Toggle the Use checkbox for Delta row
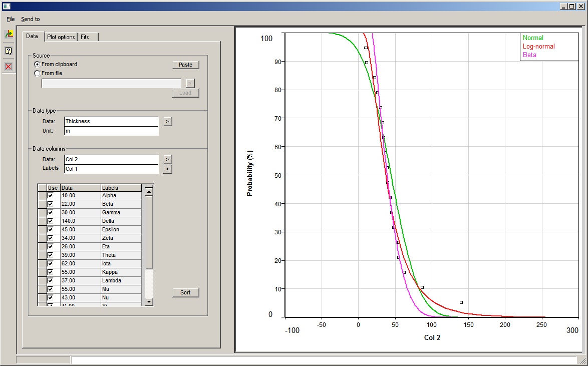 (50, 221)
